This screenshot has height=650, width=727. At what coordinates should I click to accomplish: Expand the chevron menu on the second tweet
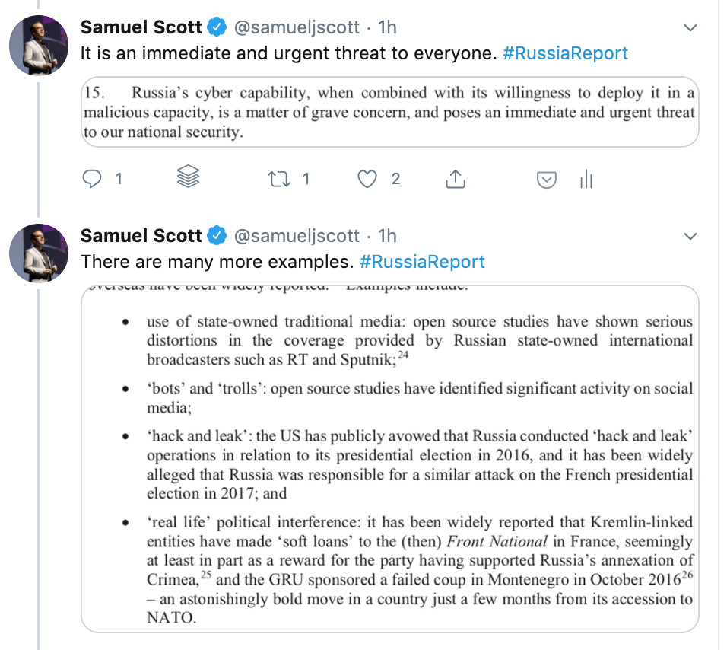pyautogui.click(x=690, y=237)
